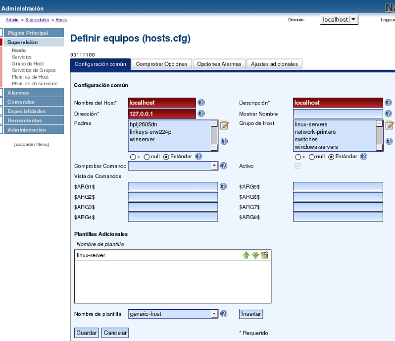
Task: Click help icon next to $ARG1$ field
Action: (x=223, y=186)
